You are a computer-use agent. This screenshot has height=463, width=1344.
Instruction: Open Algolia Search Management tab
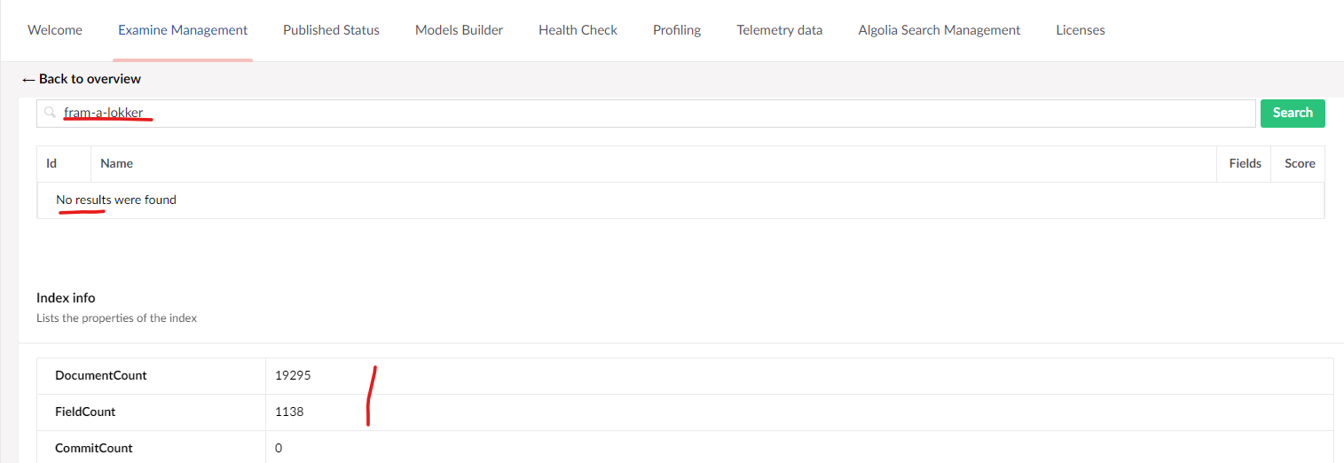pyautogui.click(x=939, y=30)
